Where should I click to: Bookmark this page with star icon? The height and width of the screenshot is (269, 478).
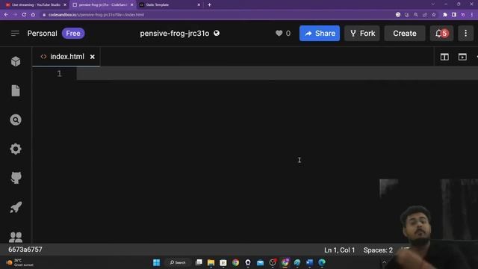434,15
